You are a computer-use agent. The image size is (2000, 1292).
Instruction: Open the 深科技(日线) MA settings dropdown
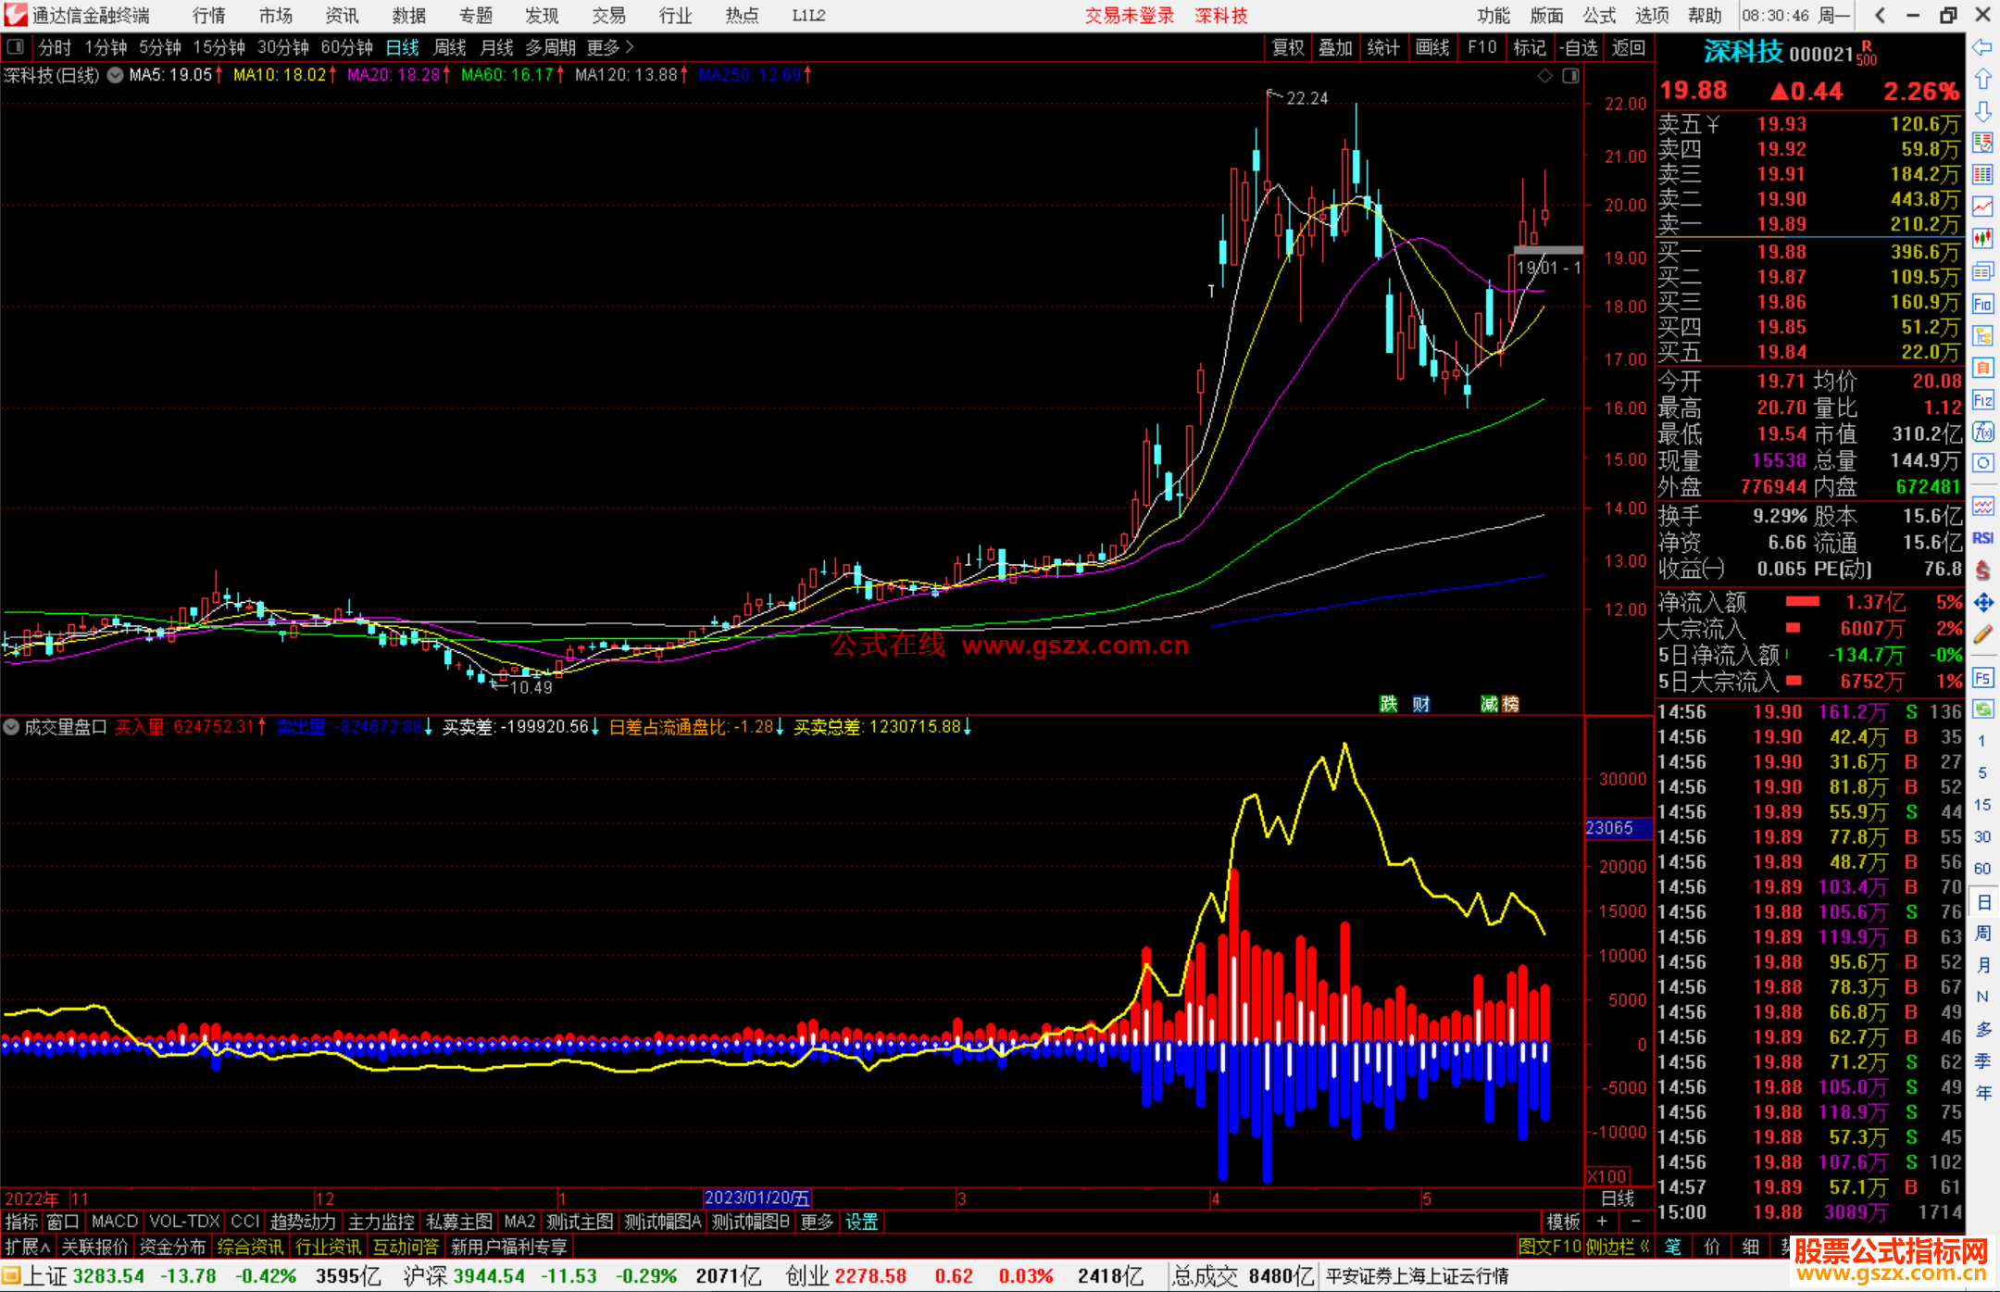click(x=115, y=75)
